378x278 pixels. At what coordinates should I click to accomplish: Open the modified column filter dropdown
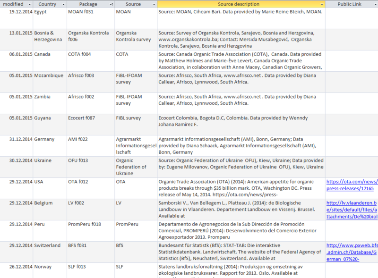tap(30, 4)
